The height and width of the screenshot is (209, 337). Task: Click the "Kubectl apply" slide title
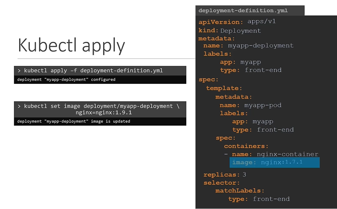(71, 45)
